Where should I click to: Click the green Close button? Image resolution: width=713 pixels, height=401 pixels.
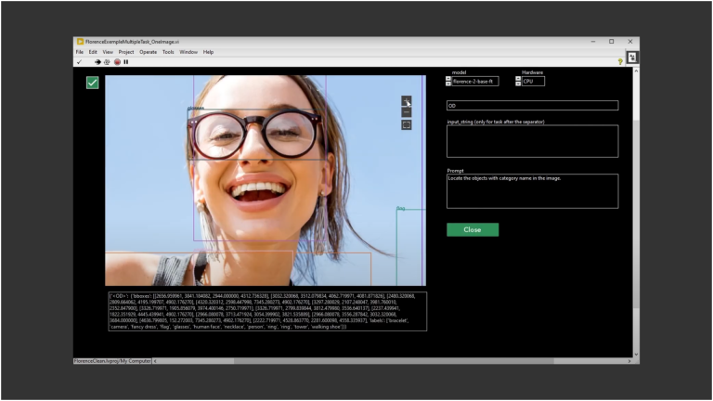click(473, 229)
